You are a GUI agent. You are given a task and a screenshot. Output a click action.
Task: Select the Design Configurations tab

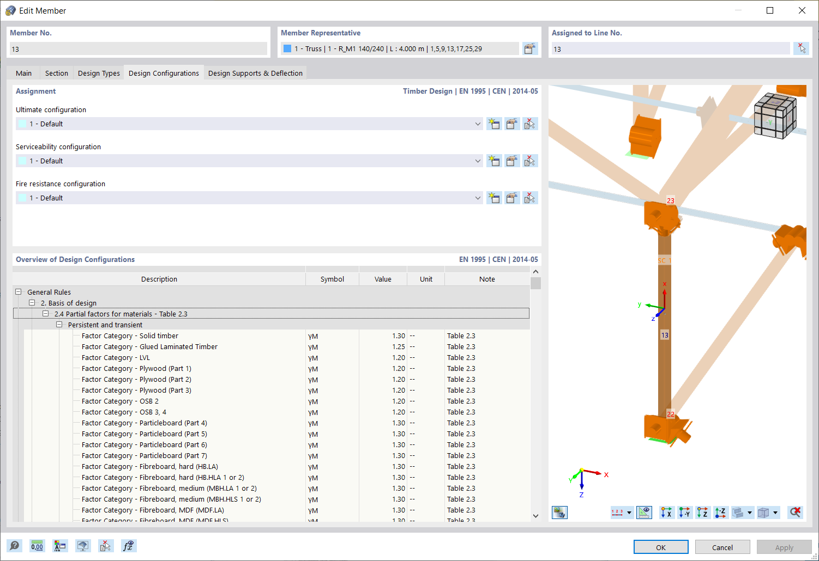tap(164, 73)
